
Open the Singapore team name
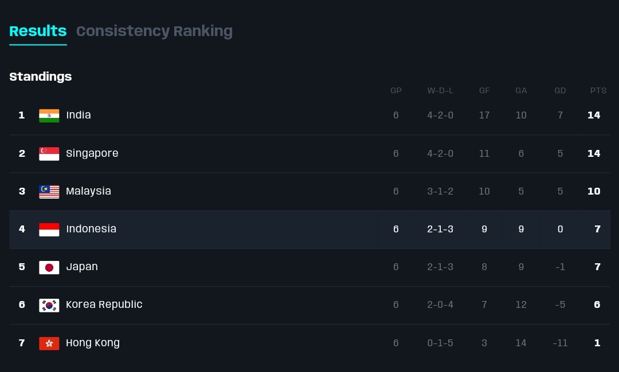coord(92,153)
